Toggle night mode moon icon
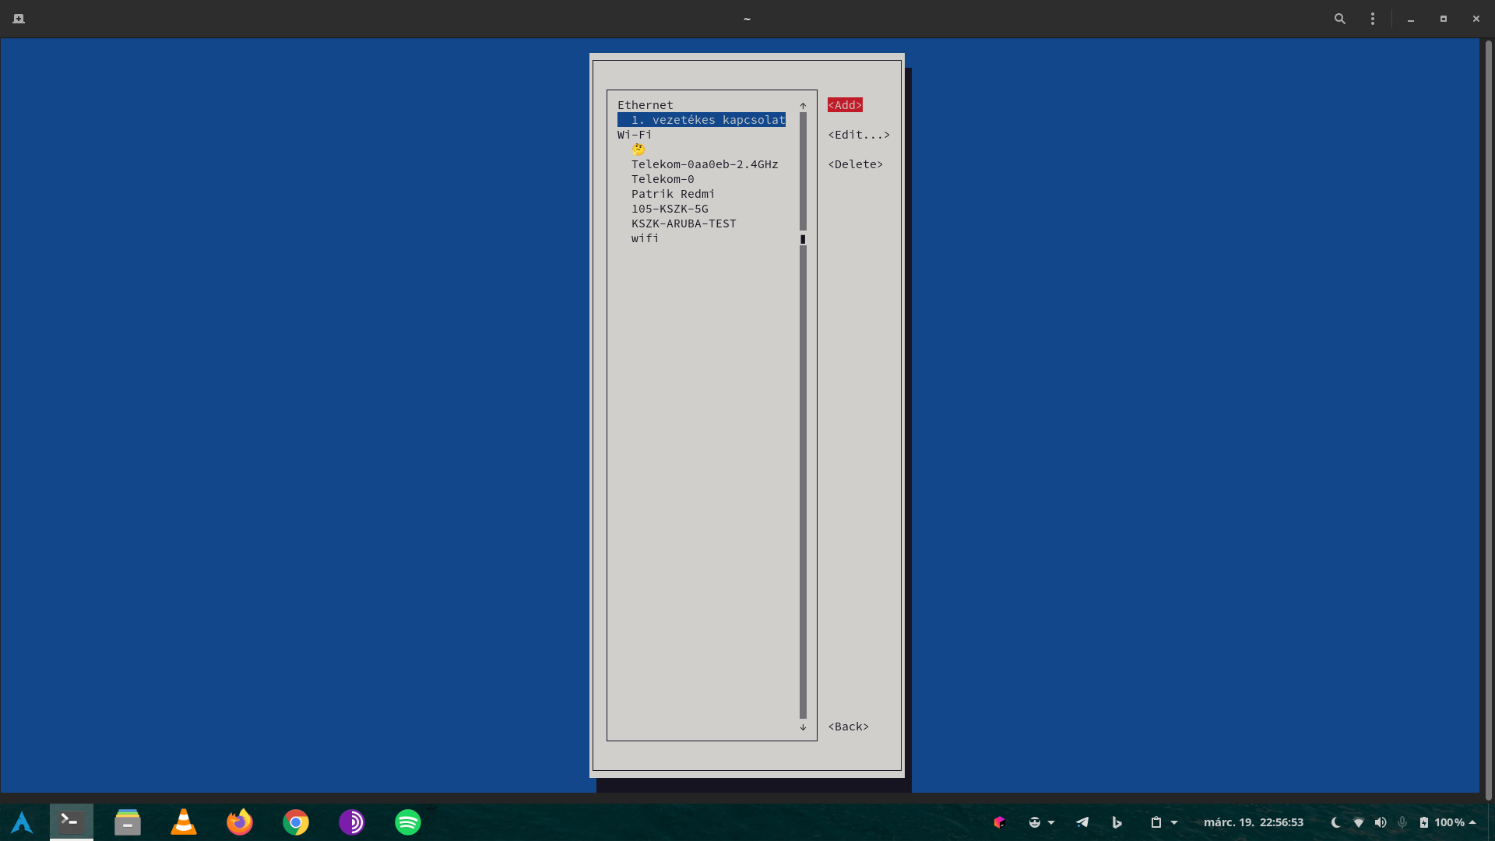The width and height of the screenshot is (1495, 841). (1336, 822)
